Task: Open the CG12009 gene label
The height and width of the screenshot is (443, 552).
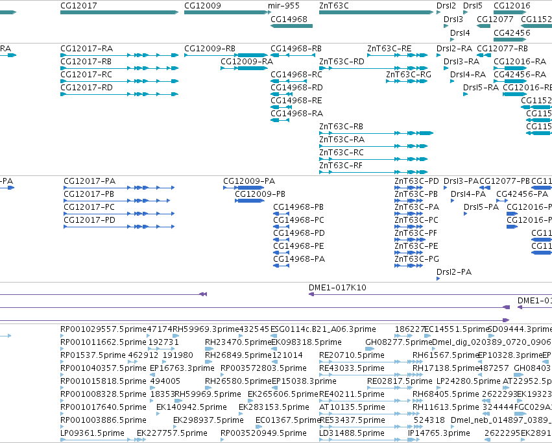Action: coord(203,6)
